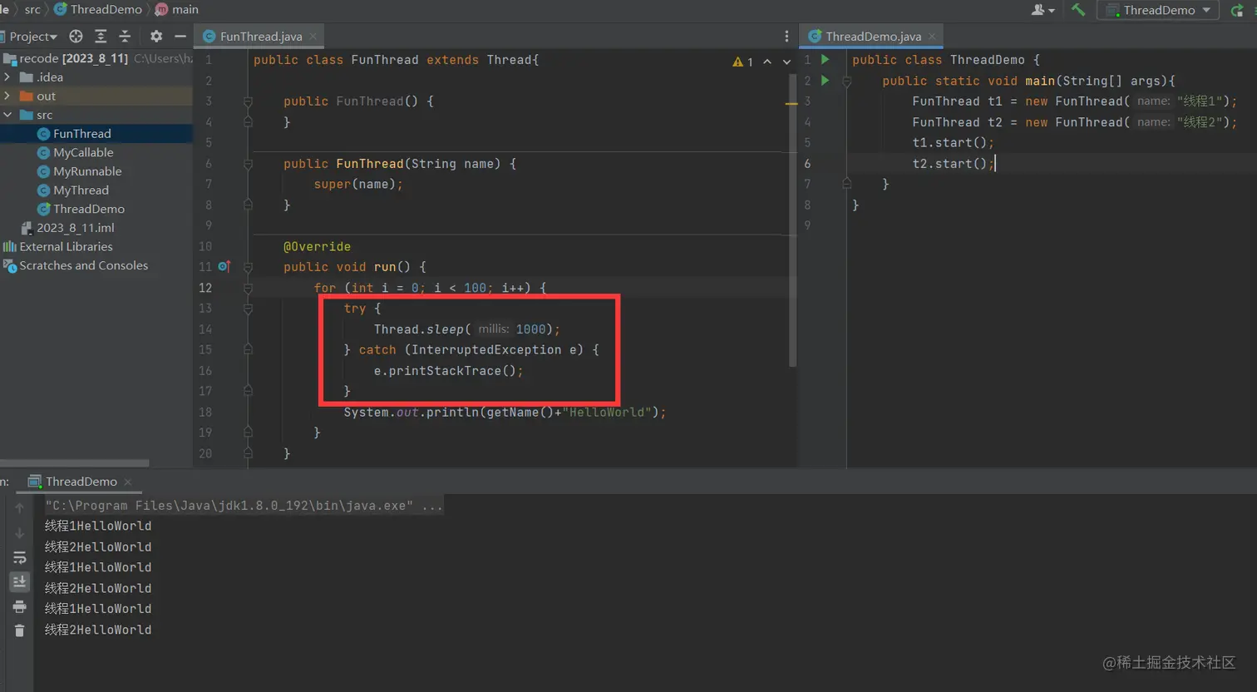Expand the .idea folder

7,77
